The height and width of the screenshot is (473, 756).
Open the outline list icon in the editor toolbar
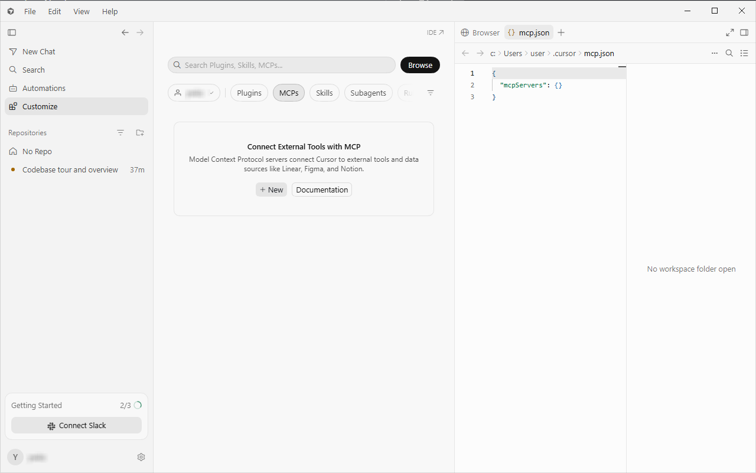tap(744, 53)
